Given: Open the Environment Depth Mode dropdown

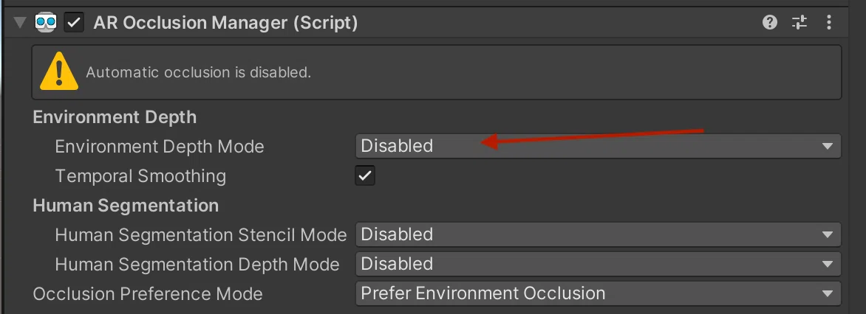Looking at the screenshot, I should pos(598,146).
